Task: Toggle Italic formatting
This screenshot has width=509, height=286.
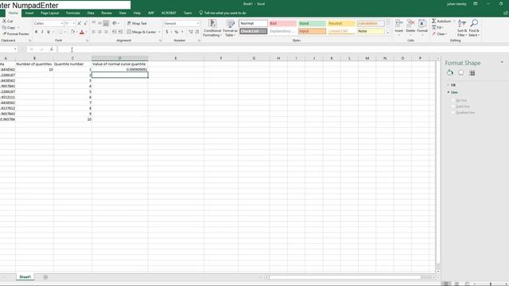Action: click(42, 32)
